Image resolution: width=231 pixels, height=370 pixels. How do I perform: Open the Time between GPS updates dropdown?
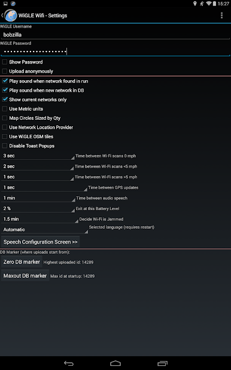click(44, 187)
